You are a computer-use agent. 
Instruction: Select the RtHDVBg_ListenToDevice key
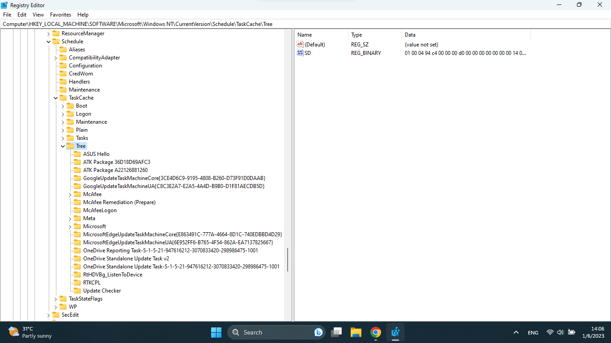113,275
